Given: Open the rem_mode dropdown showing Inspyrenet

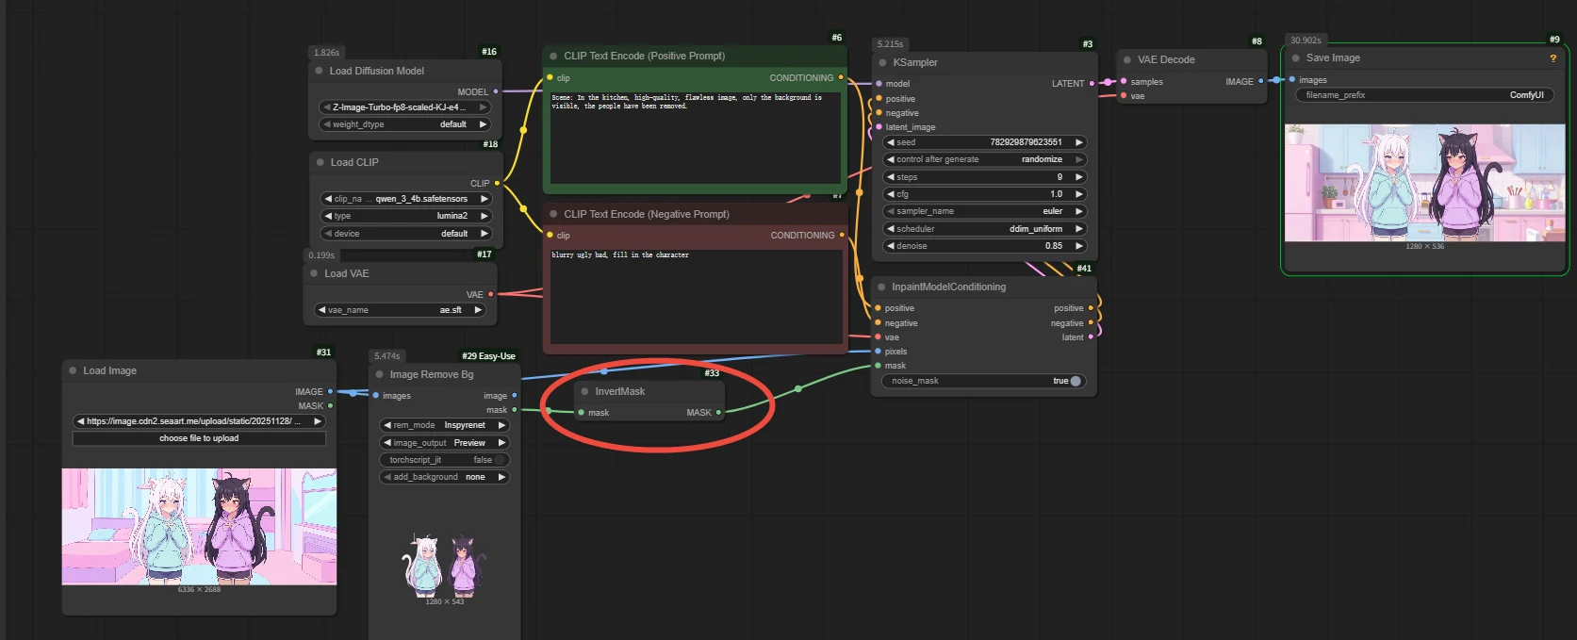Looking at the screenshot, I should [444, 425].
